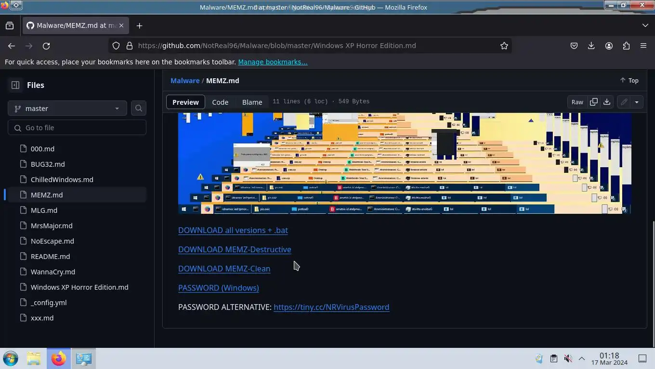
Task: Click Manage bookmarks link
Action: [273, 62]
